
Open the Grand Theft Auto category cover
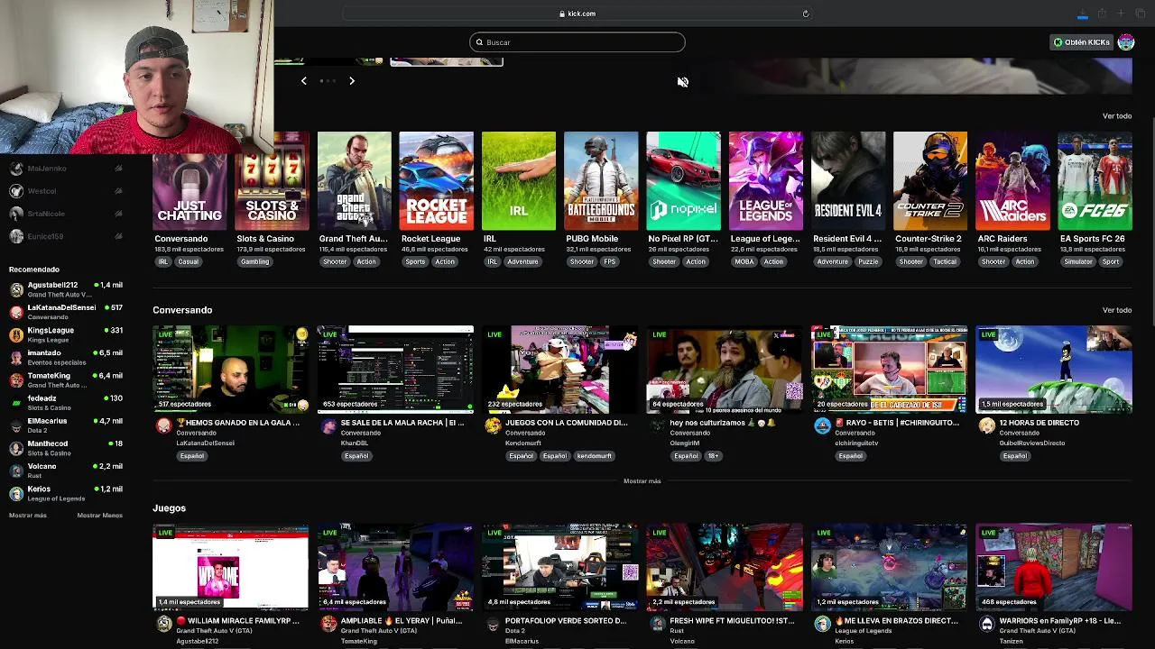(x=354, y=181)
